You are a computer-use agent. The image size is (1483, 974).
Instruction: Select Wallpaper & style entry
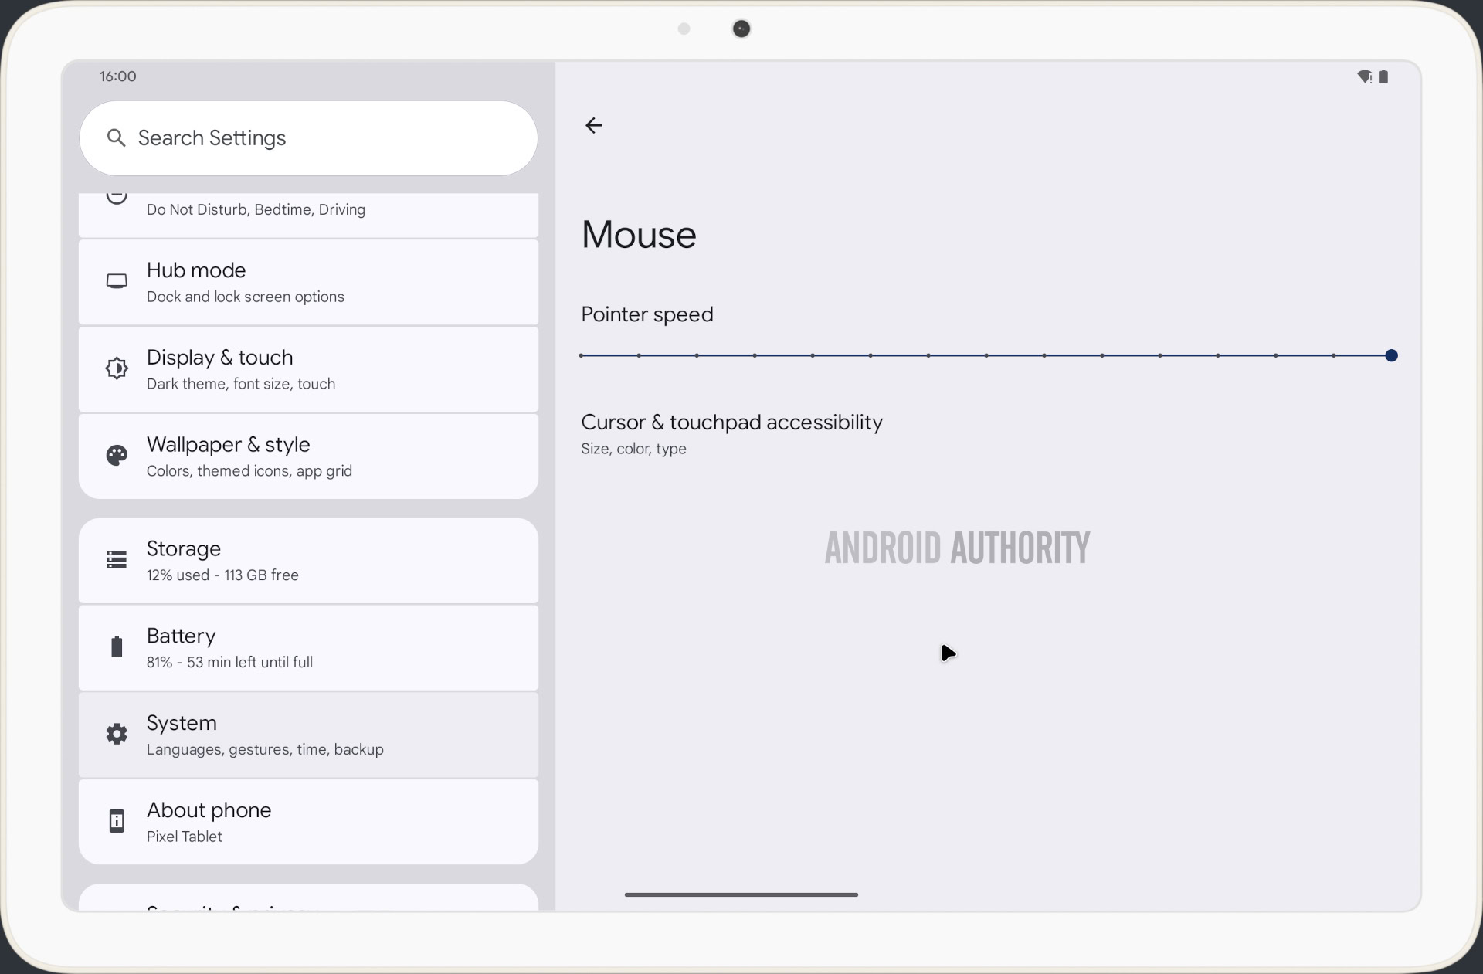(309, 456)
